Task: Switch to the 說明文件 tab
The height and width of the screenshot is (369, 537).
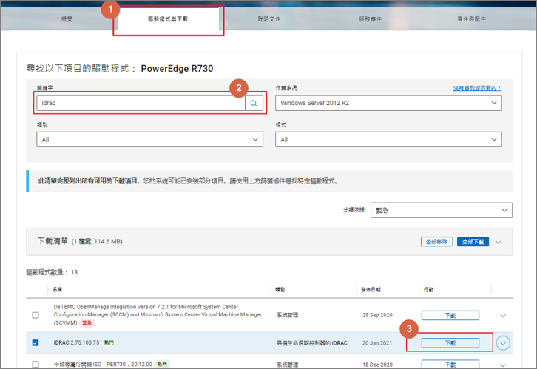Action: [268, 19]
